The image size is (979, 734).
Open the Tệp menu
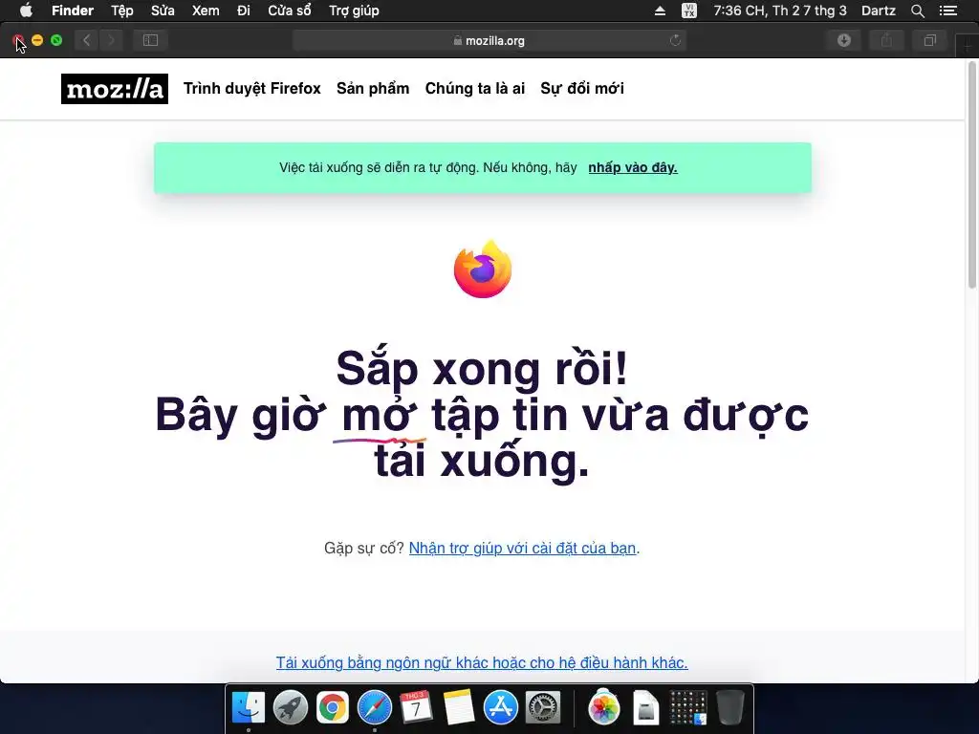pyautogui.click(x=121, y=11)
